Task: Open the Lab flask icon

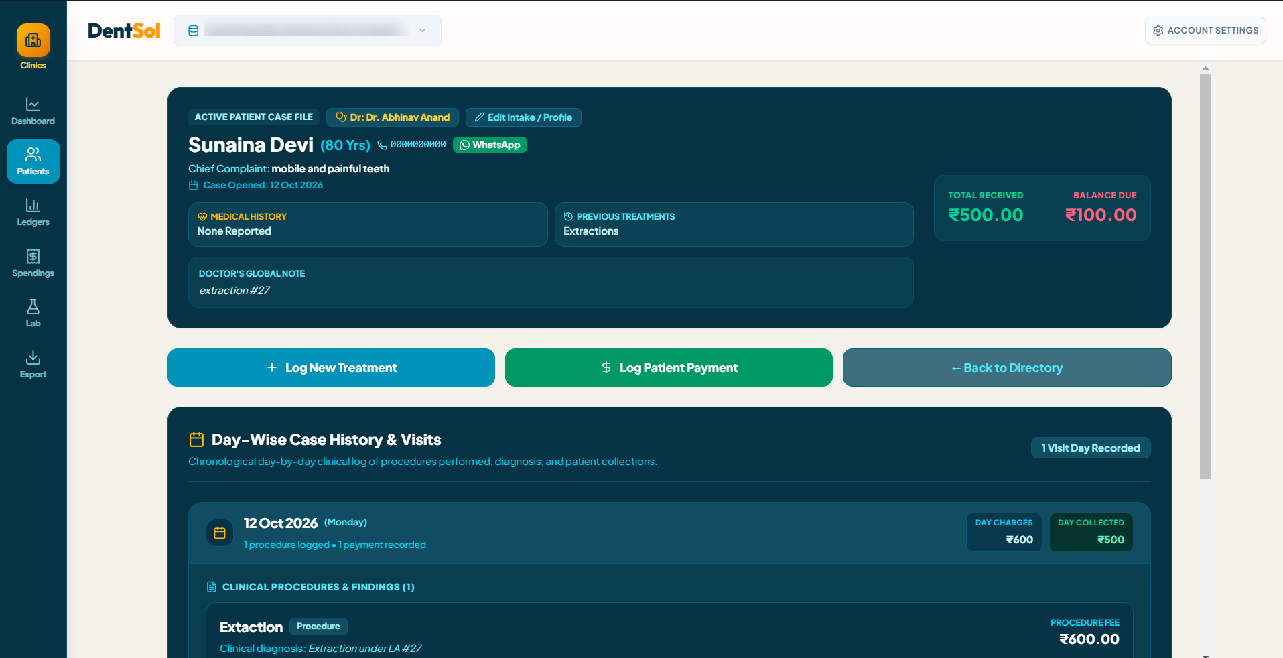Action: coord(33,306)
